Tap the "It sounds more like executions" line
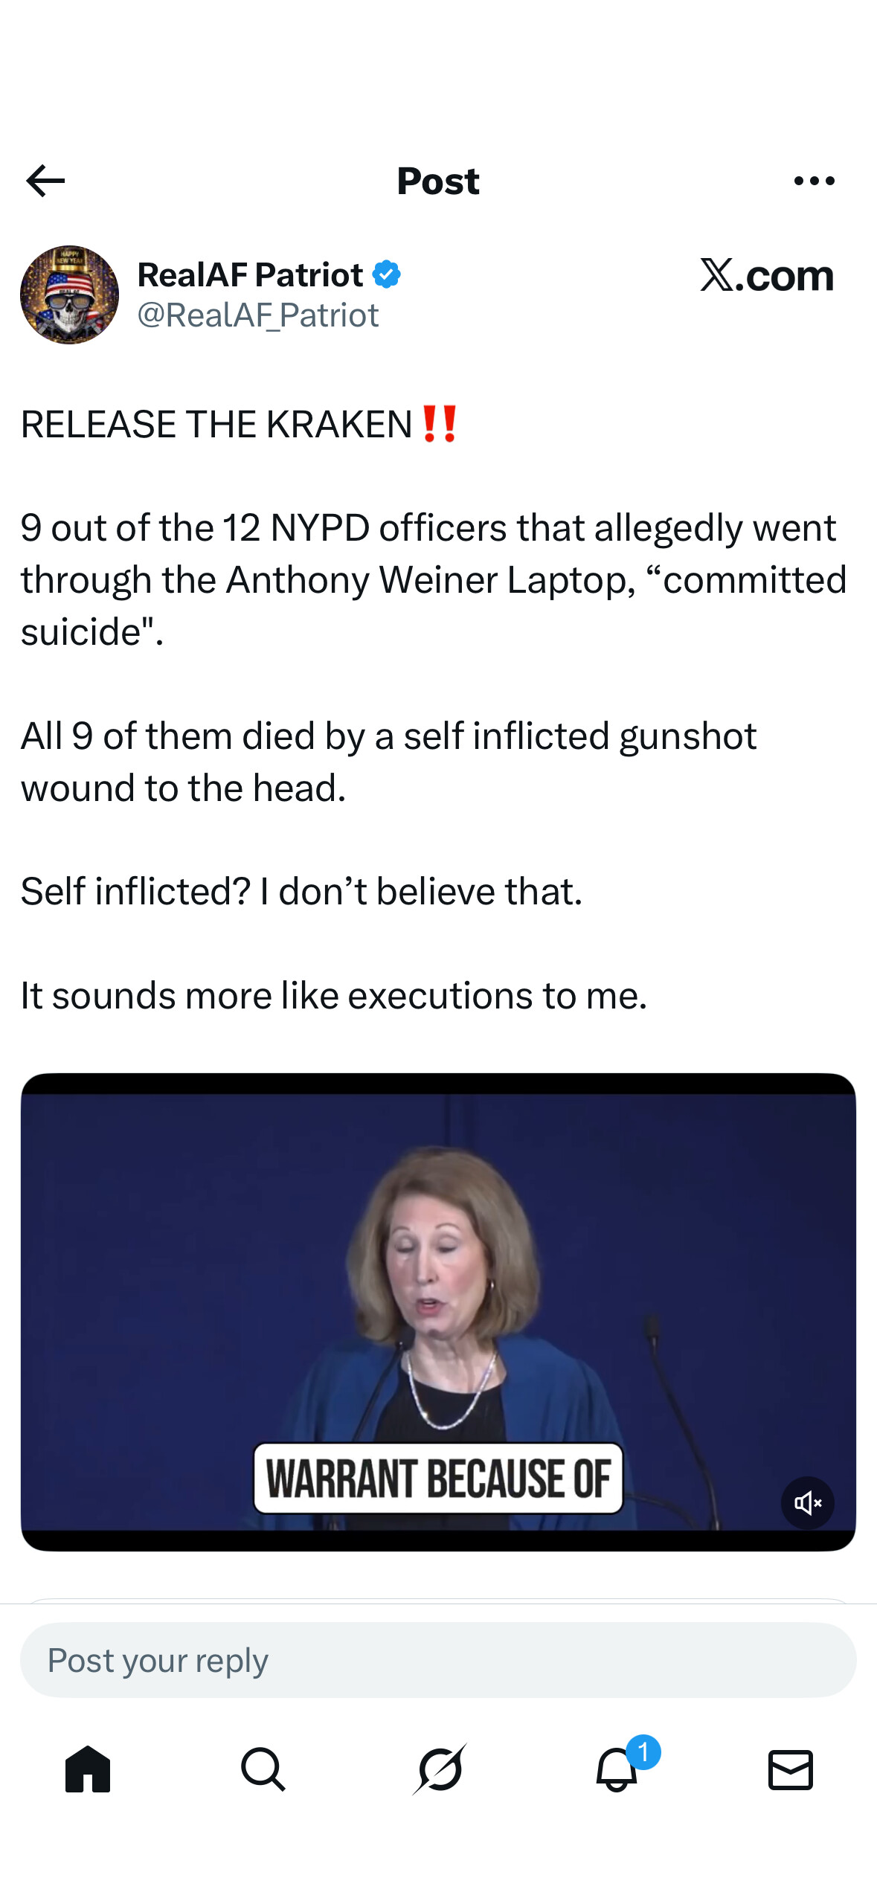This screenshot has width=877, height=1901. coord(334,995)
